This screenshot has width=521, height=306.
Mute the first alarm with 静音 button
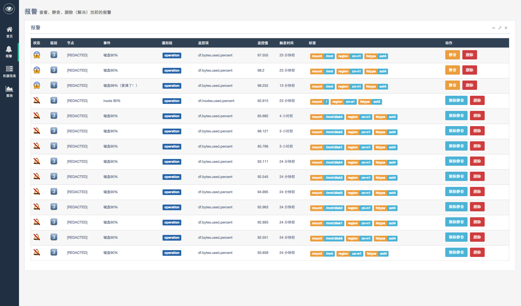click(452, 55)
